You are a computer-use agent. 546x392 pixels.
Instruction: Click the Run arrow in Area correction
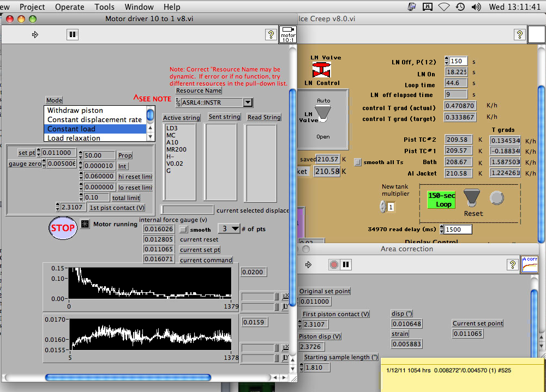[308, 264]
